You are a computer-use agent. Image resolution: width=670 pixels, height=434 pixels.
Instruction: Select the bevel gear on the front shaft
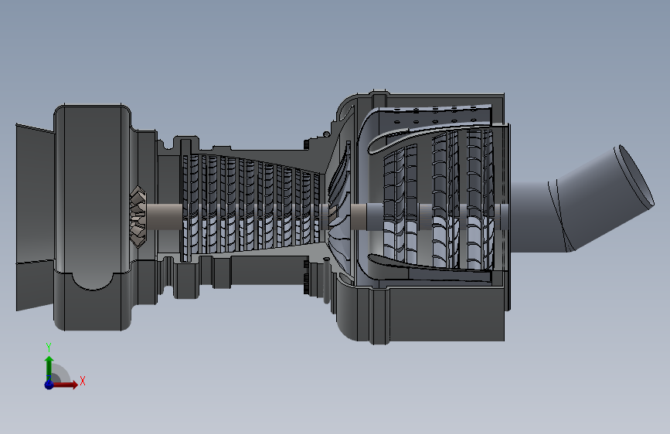tap(138, 216)
